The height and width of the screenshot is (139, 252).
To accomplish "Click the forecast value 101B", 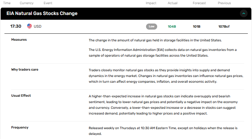I will pyautogui.click(x=197, y=26).
